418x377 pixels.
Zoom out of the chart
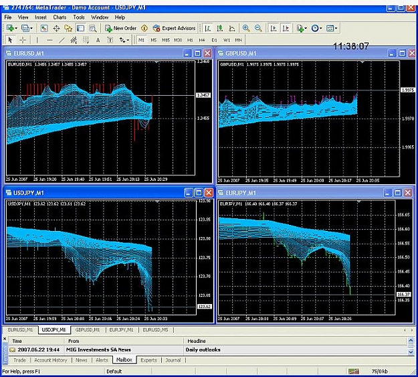point(258,28)
